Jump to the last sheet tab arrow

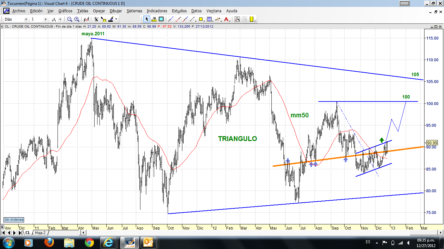(20, 233)
